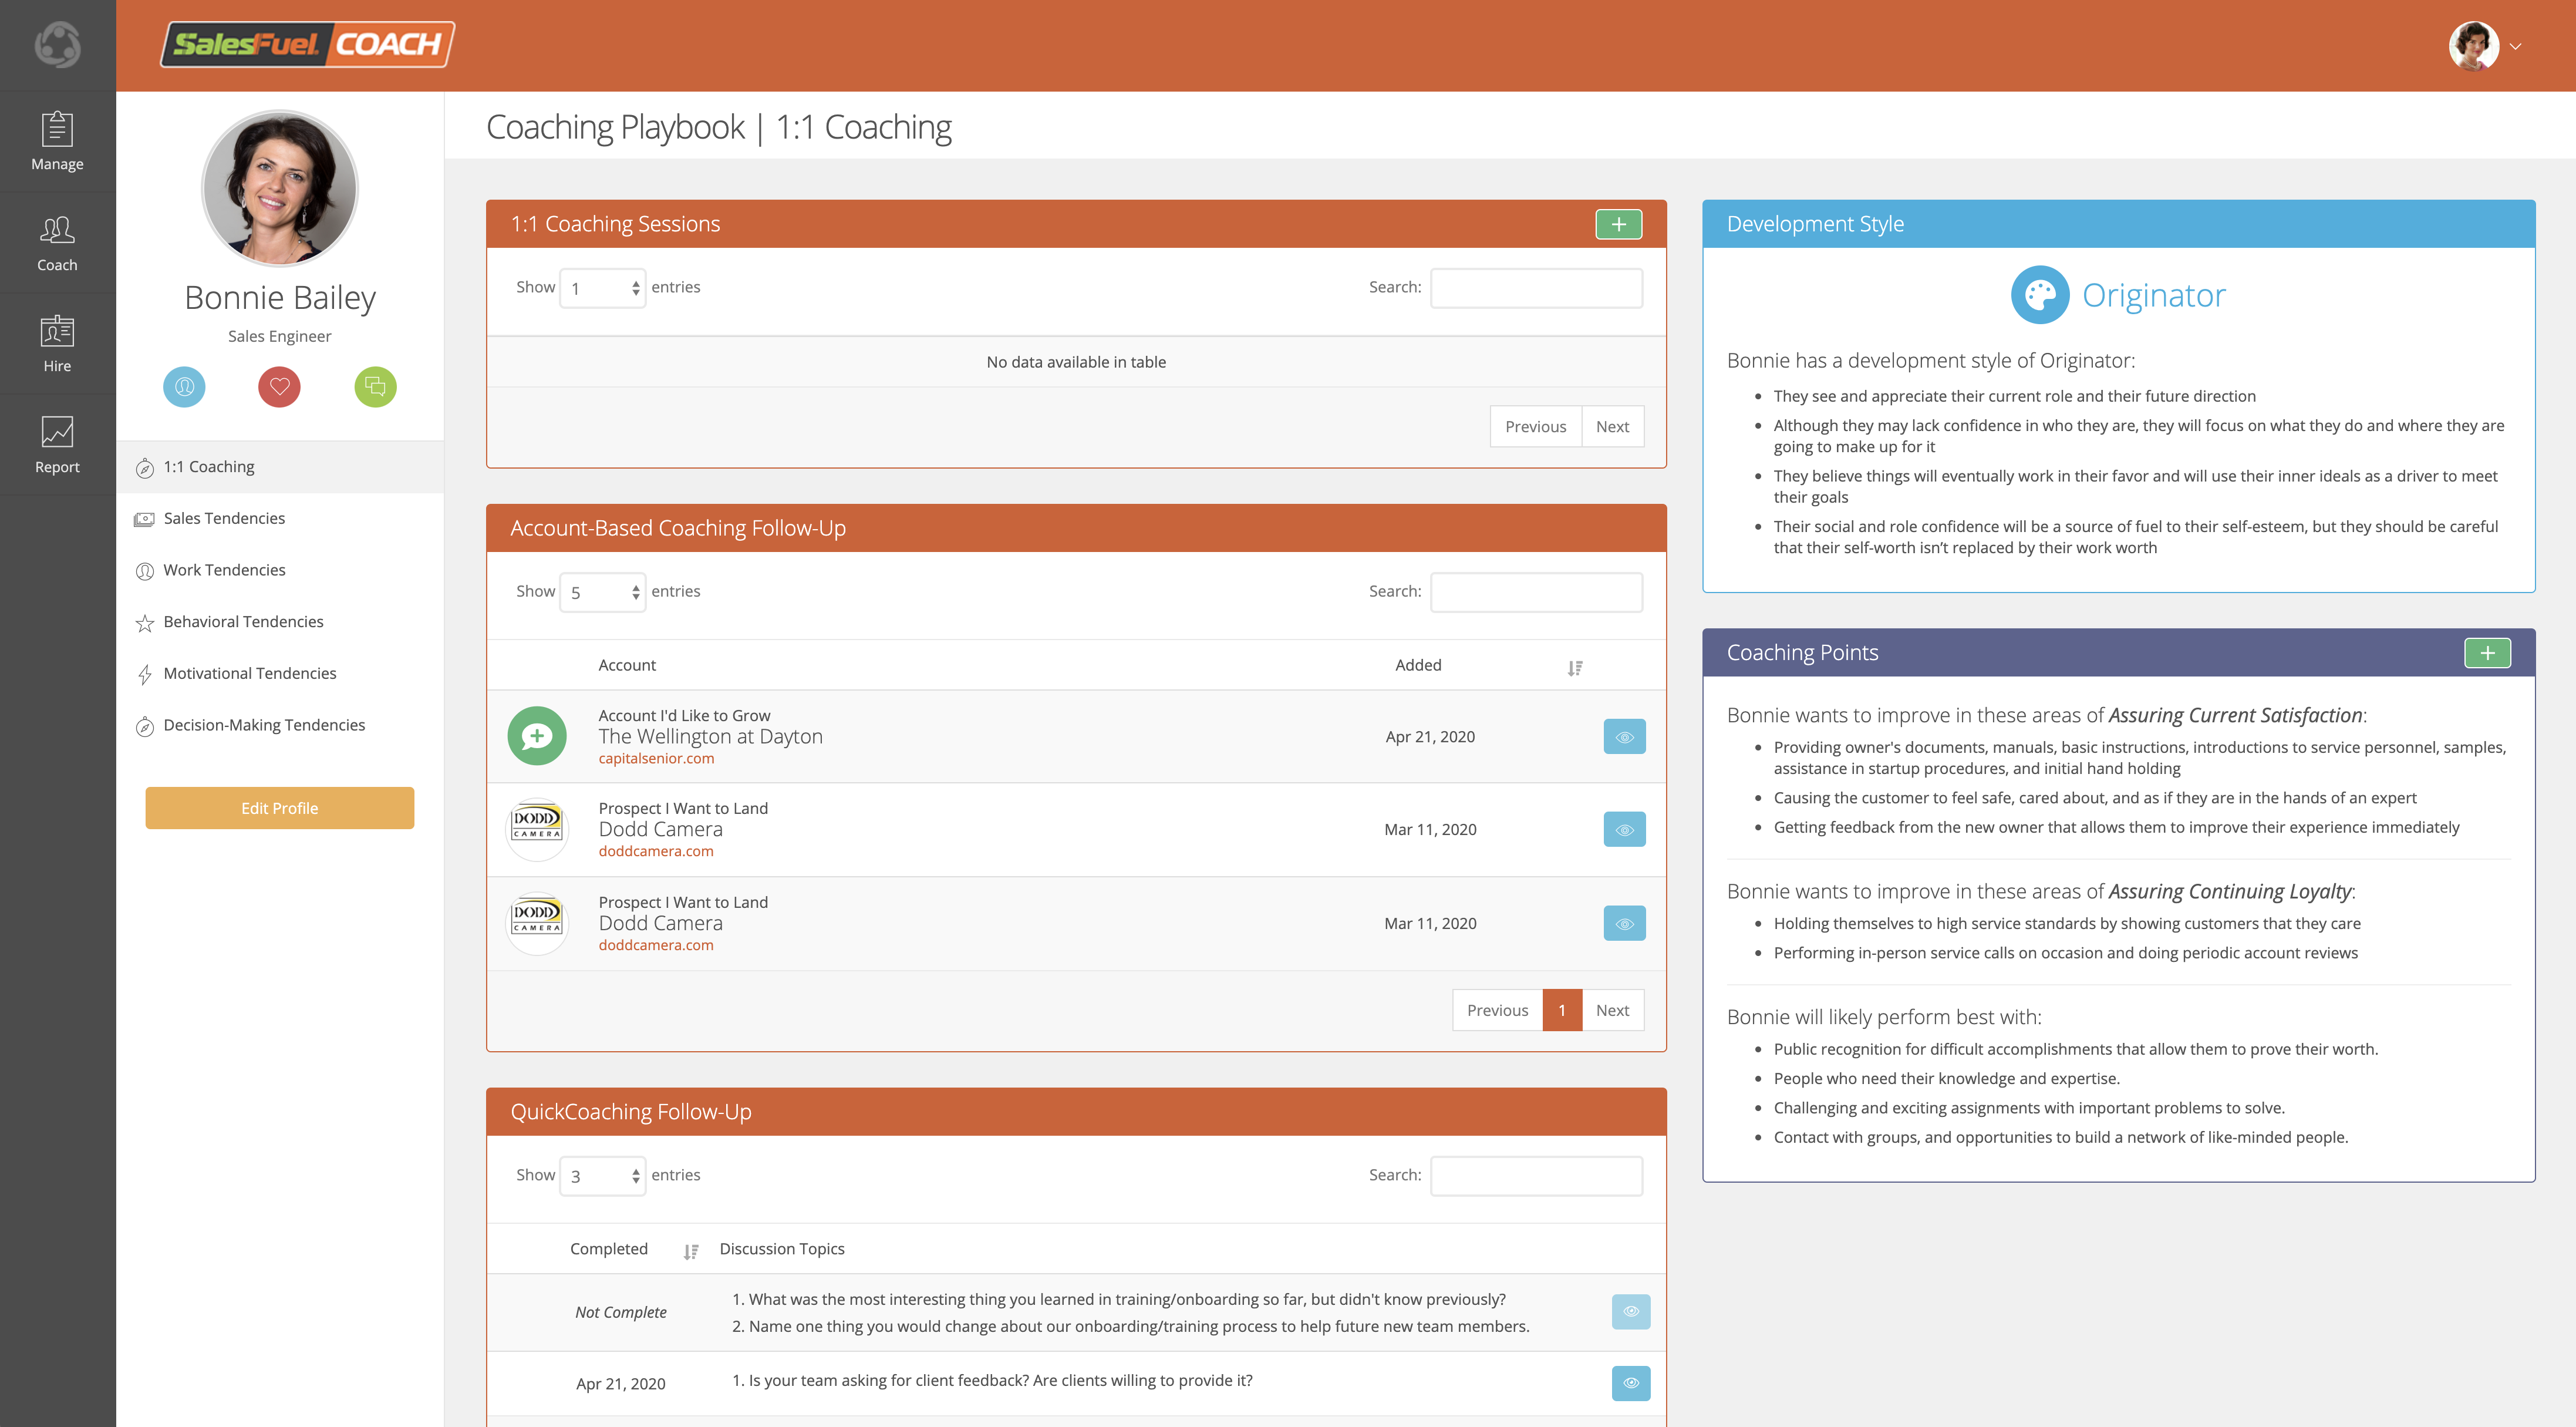Viewport: 2576px width, 1427px height.
Task: Click the QuickCoaching Follow-Up search field
Action: tap(1536, 1176)
